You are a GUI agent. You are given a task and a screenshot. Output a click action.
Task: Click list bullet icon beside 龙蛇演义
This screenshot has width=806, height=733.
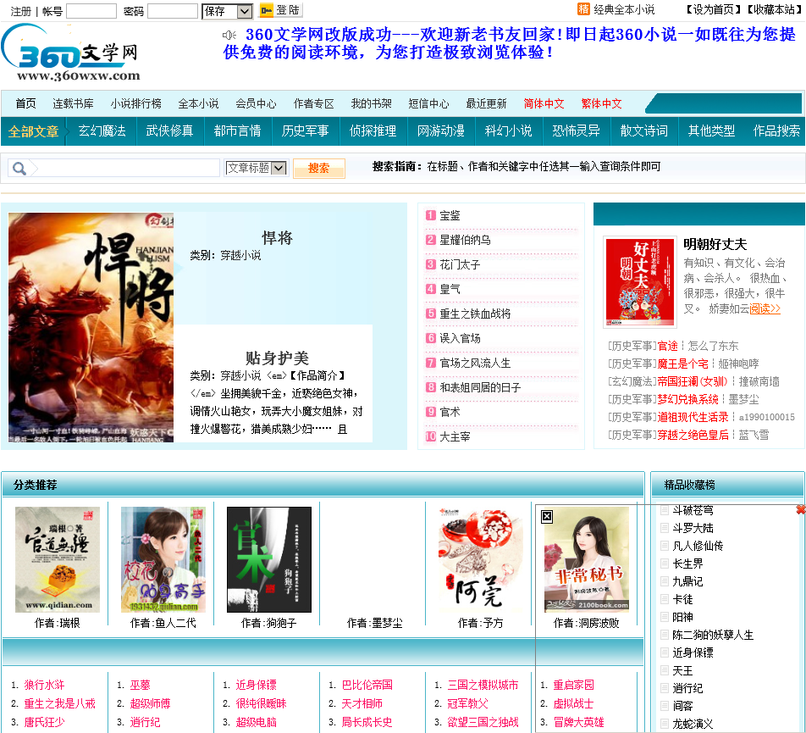pos(664,724)
